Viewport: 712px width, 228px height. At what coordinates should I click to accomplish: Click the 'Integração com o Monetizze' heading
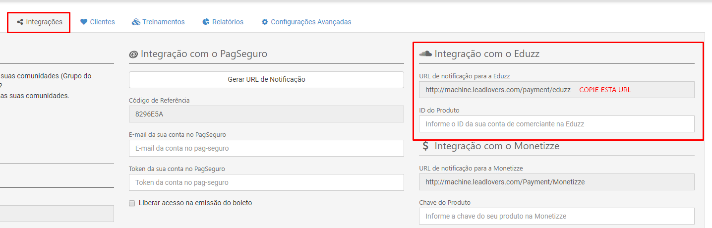click(497, 146)
